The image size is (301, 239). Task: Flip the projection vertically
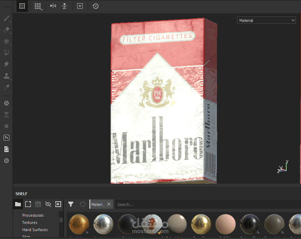coord(65,6)
